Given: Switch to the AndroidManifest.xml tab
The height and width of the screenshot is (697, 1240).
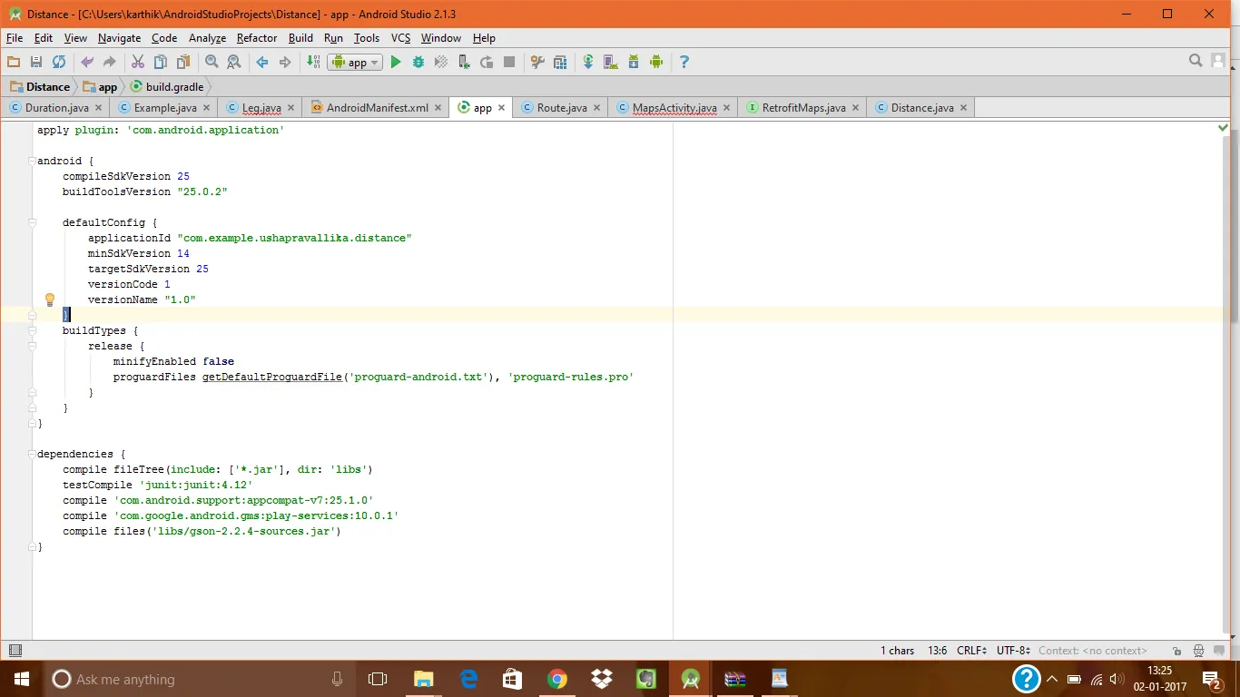Looking at the screenshot, I should [x=376, y=107].
